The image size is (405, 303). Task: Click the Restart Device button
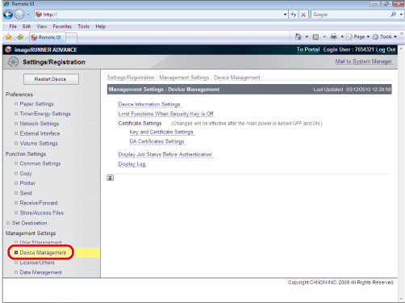51,79
